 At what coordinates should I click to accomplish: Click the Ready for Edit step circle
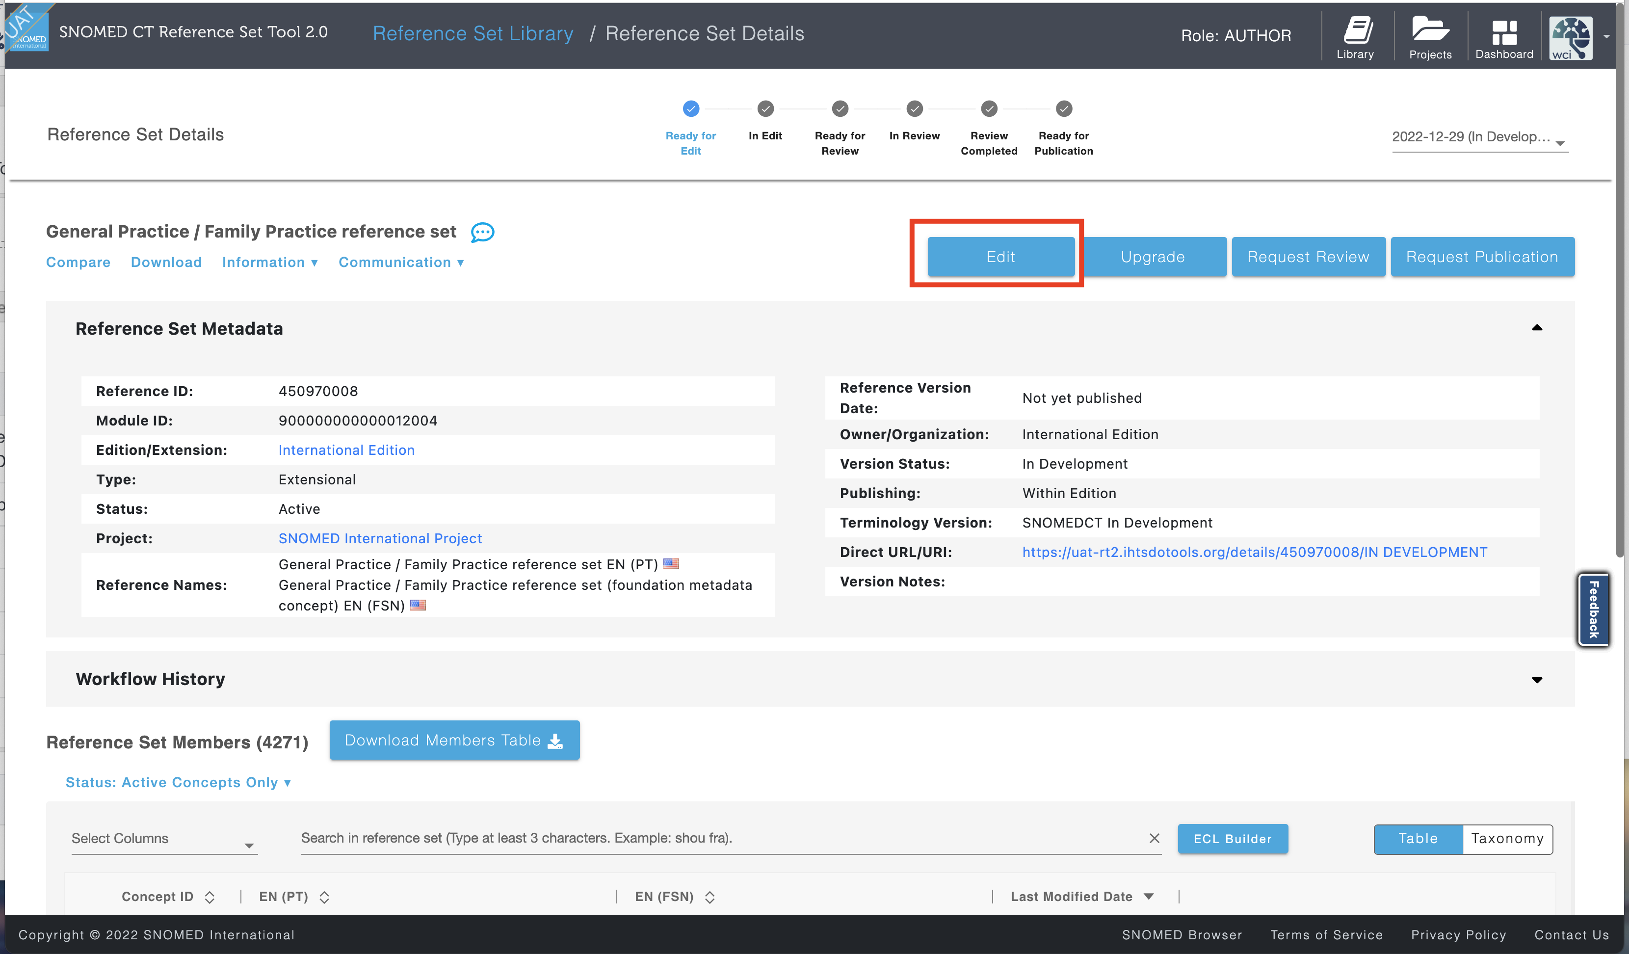click(691, 108)
